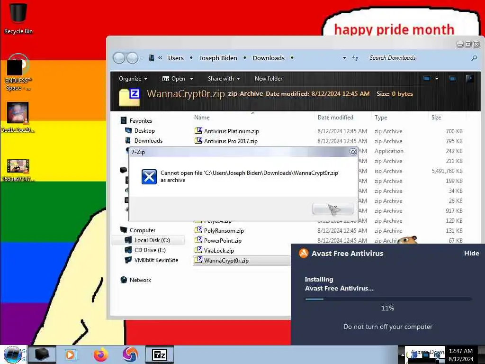
Task: Click the Application type cell
Action: (389, 151)
